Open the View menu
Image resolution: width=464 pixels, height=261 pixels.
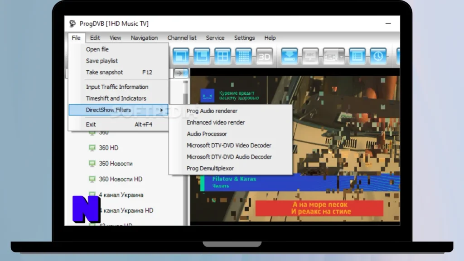[115, 38]
